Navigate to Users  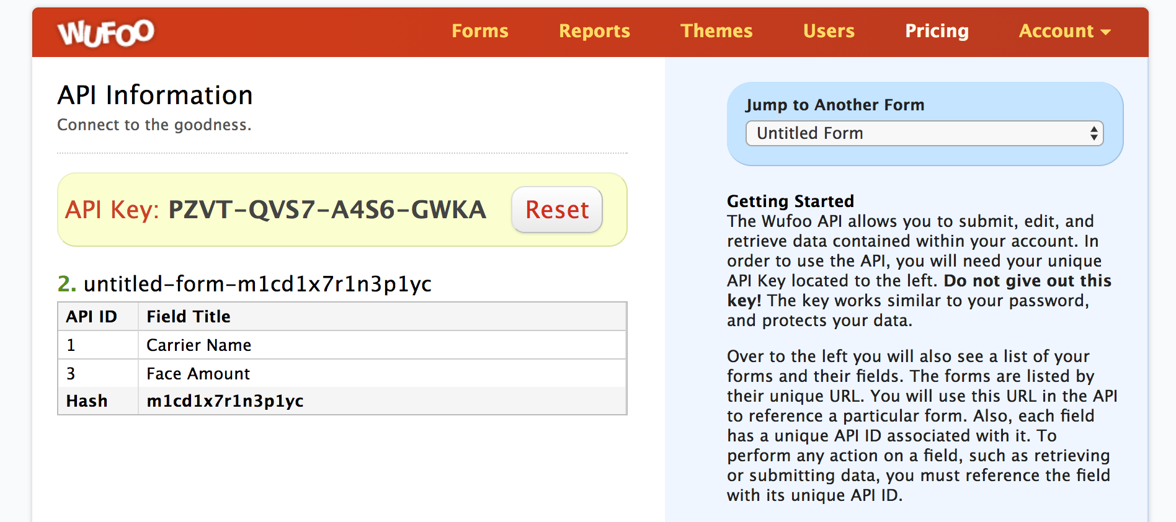[829, 31]
